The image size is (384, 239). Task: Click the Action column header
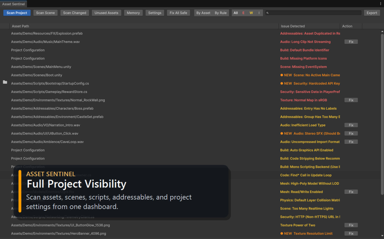[351, 26]
